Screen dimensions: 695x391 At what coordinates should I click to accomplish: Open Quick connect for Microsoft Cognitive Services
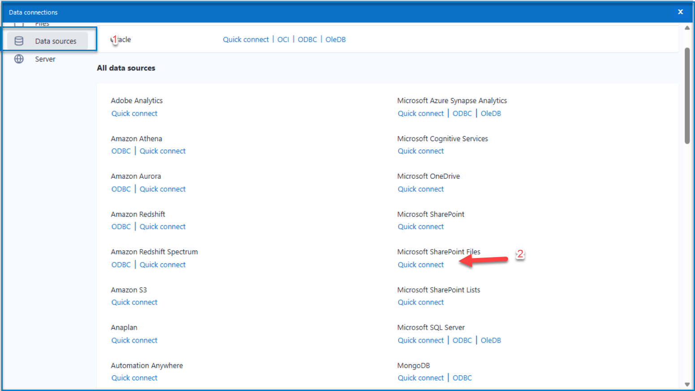coord(421,151)
